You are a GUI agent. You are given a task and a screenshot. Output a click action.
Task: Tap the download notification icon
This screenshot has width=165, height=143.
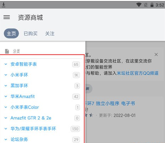tap(4, 5)
